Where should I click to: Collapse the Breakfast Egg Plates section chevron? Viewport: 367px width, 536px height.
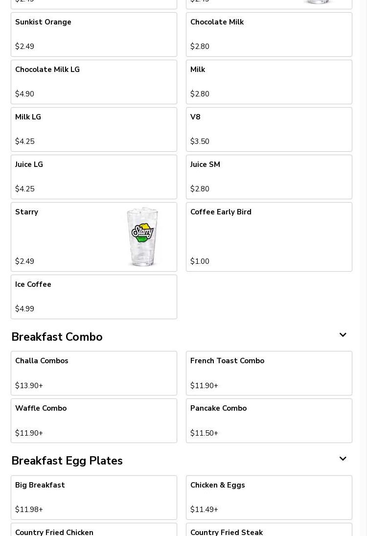[x=343, y=459]
